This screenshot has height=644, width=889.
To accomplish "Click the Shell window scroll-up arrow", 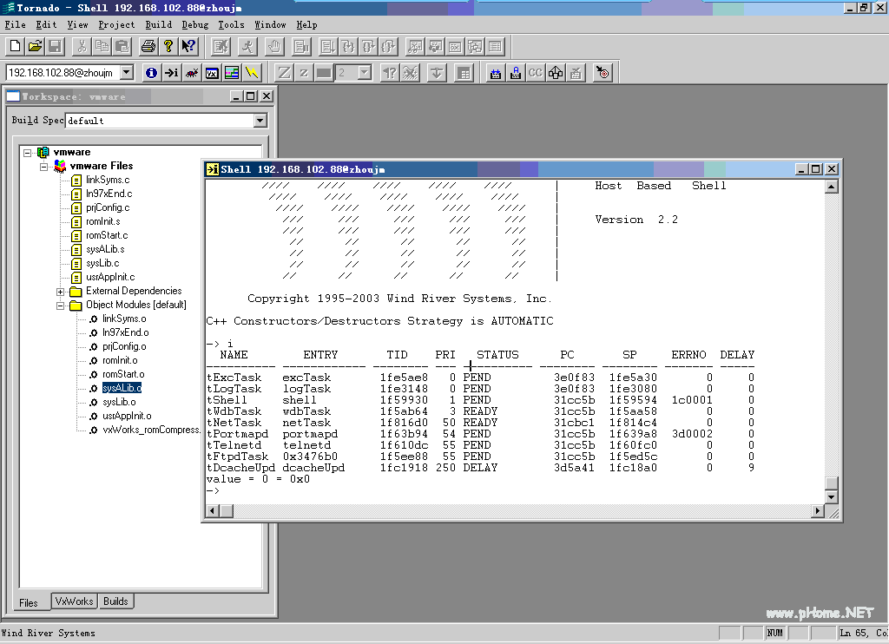I will tap(831, 187).
